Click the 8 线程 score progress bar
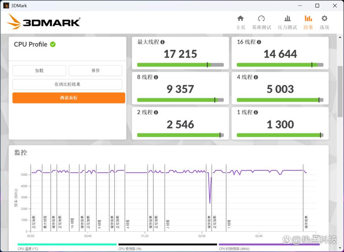Screen dimensions: 344x252 [x=181, y=100]
